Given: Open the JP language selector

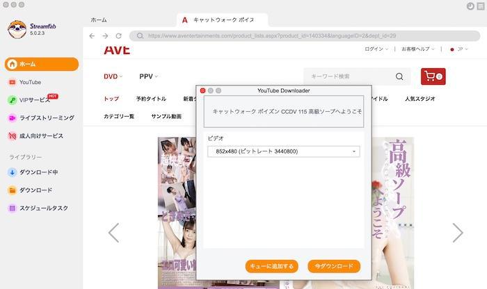Looking at the screenshot, I should tap(459, 49).
